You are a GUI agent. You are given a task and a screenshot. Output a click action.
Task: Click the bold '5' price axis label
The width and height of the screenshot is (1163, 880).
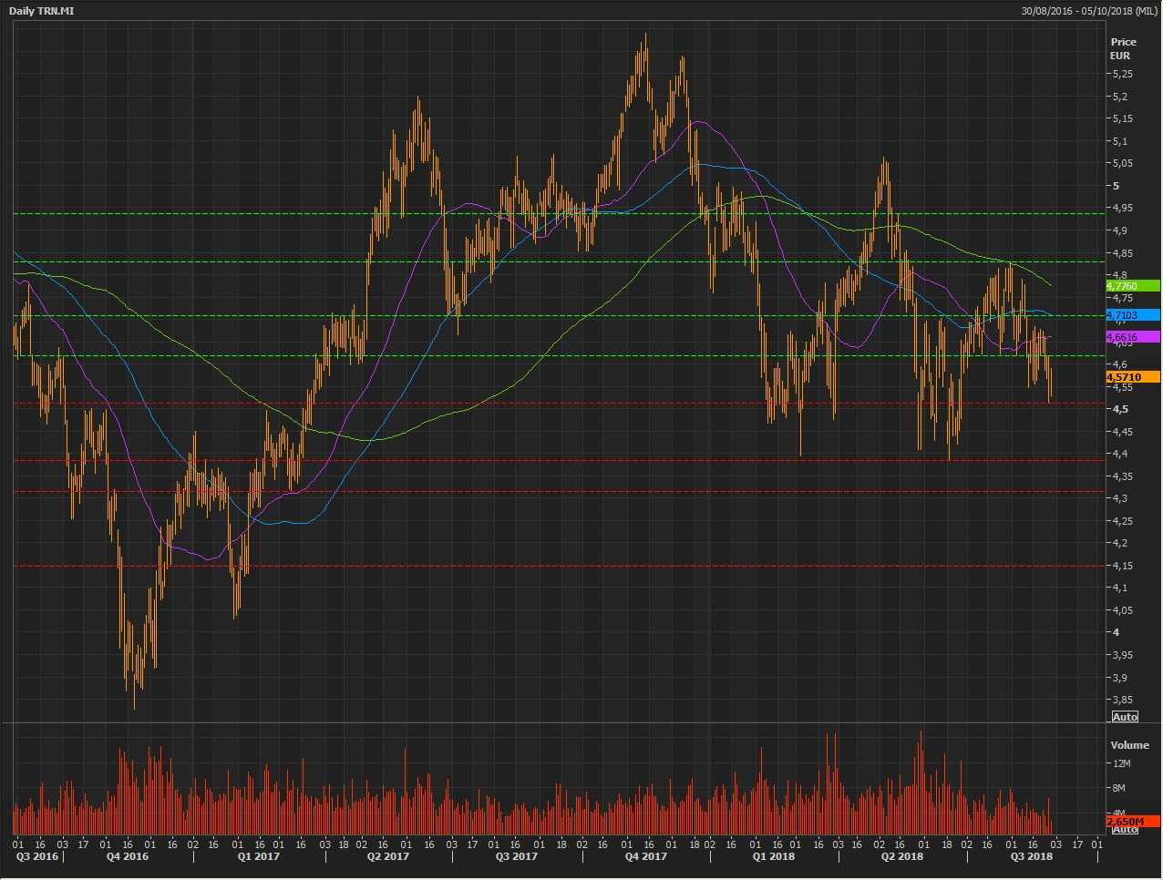pyautogui.click(x=1116, y=186)
